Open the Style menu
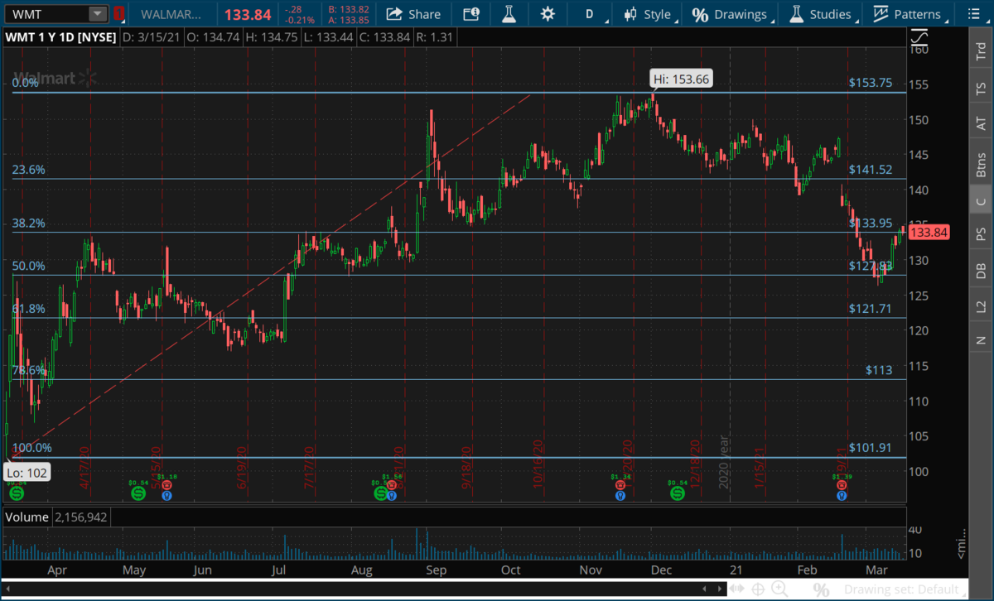The image size is (994, 601). pyautogui.click(x=651, y=14)
